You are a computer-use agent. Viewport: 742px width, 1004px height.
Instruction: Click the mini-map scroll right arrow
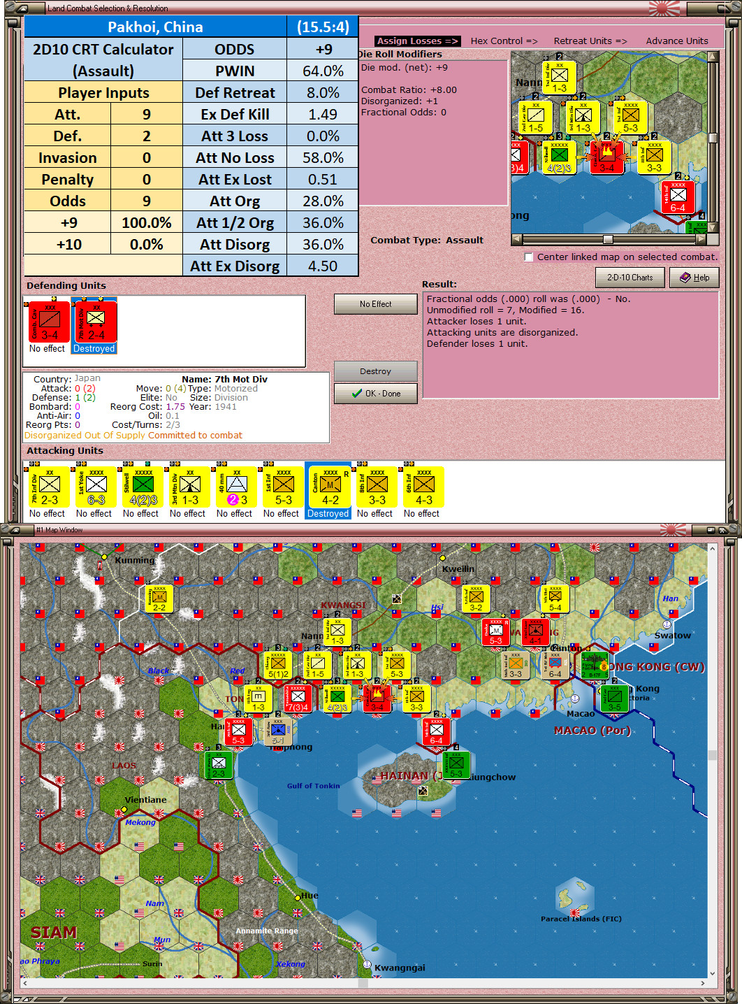click(701, 239)
